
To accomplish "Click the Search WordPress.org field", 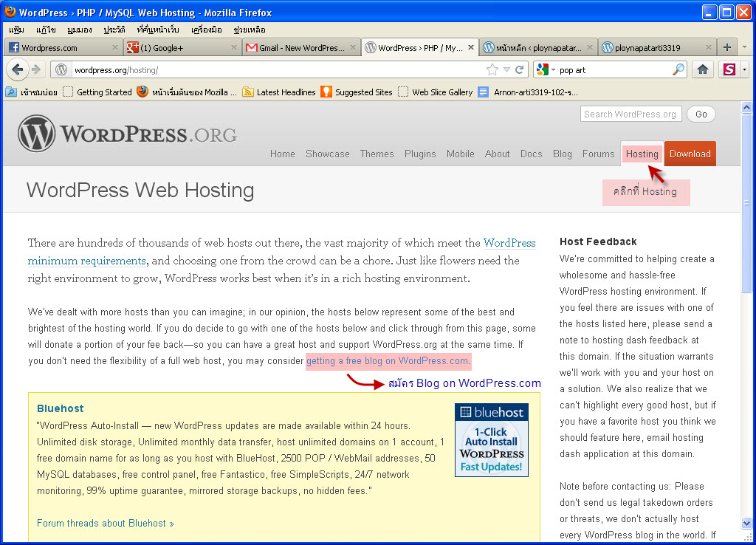I will (x=630, y=114).
